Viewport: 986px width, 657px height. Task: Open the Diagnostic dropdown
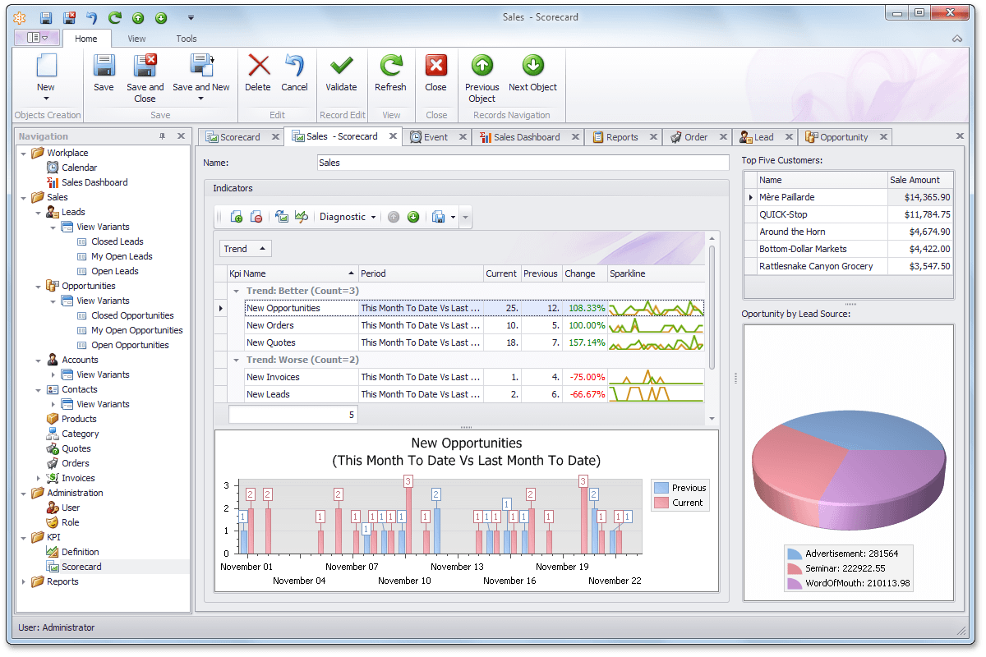348,217
